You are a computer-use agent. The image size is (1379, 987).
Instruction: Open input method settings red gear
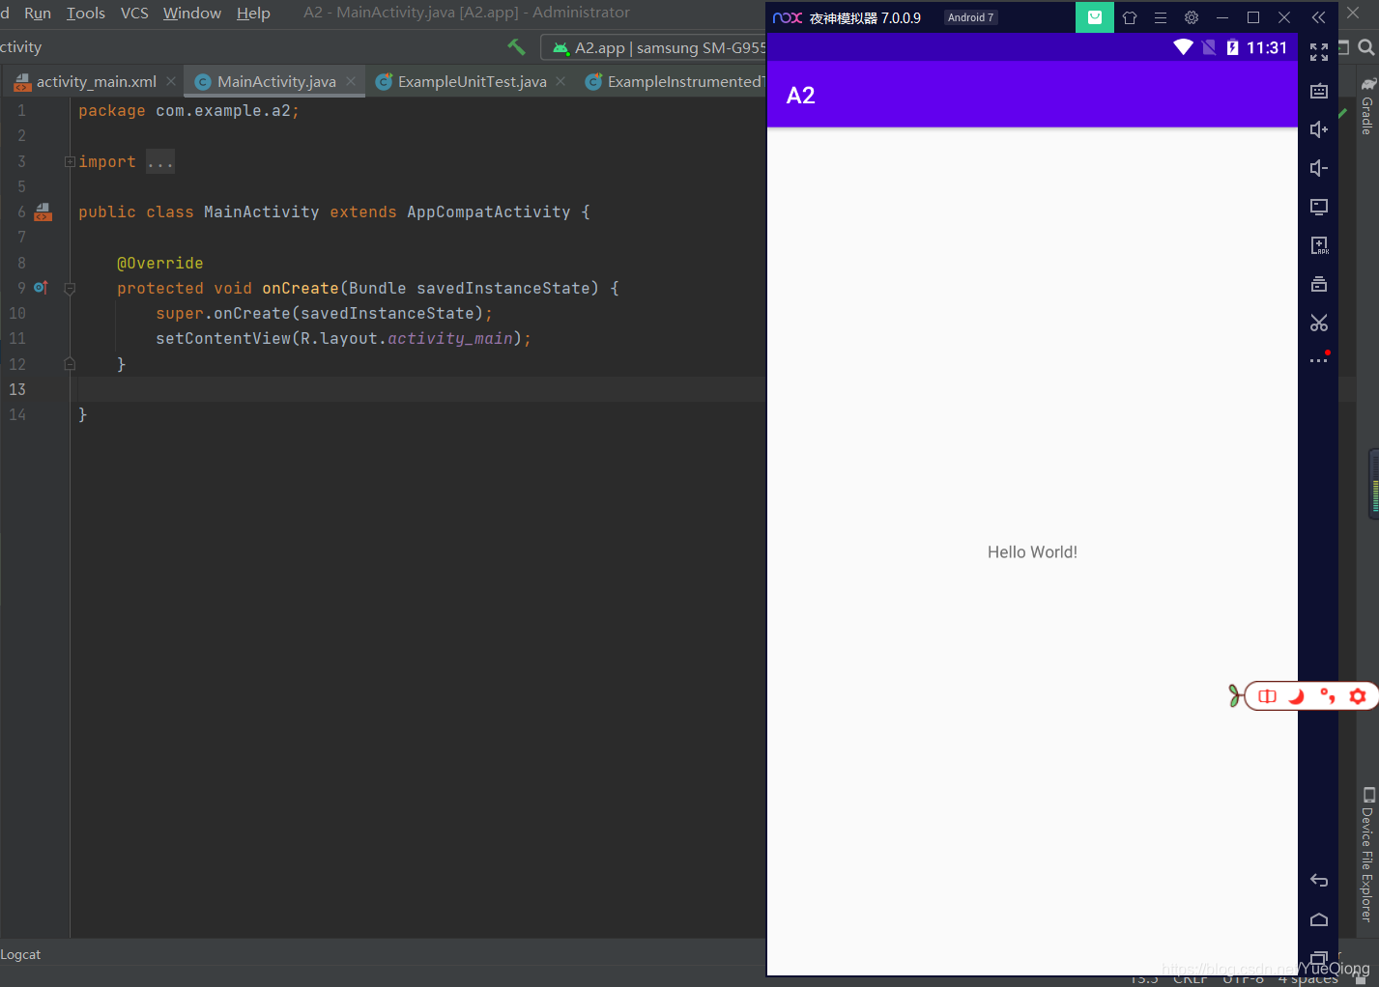click(x=1358, y=695)
